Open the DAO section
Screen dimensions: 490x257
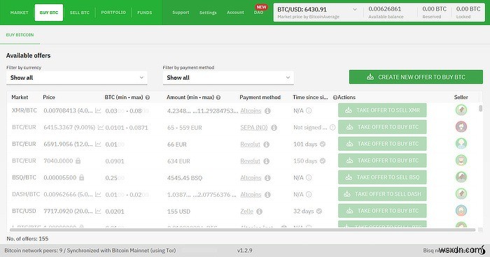pyautogui.click(x=258, y=13)
